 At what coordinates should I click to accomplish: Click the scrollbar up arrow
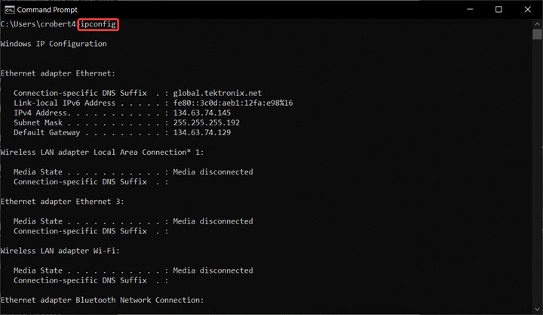coord(537,24)
